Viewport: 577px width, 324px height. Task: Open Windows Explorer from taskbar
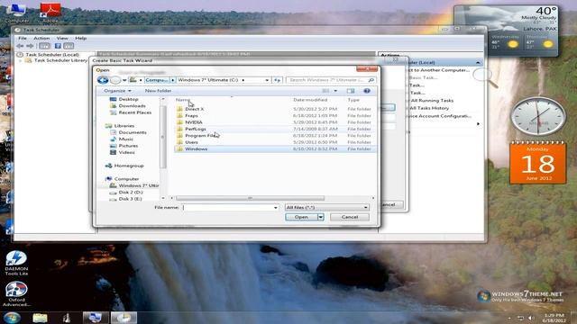click(x=40, y=318)
